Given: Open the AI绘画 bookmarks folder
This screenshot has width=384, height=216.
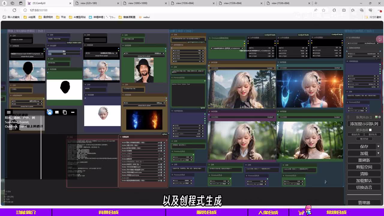Looking at the screenshot, I should click(x=29, y=17).
